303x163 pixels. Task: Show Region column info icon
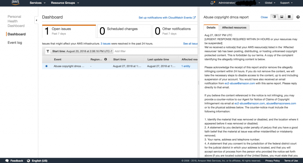106,59
